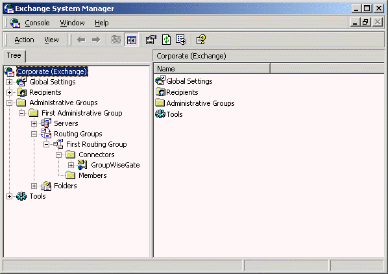The image size is (388, 274).
Task: Select First Routing Group label in tree
Action: [97, 144]
